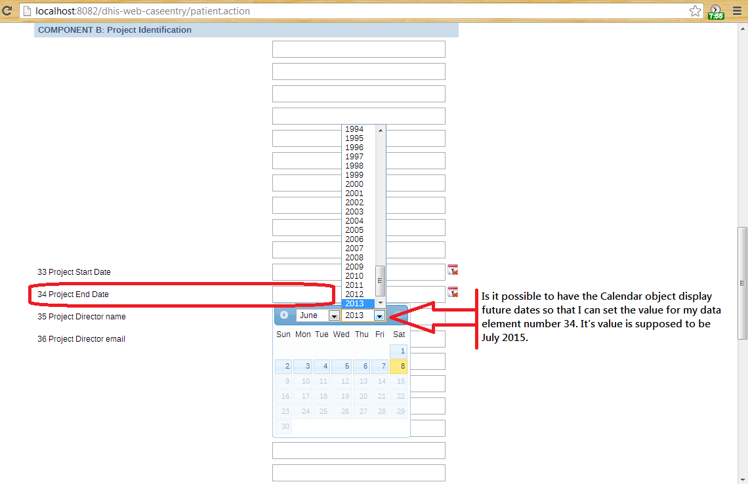The height and width of the screenshot is (484, 748).
Task: Reload the page with the browser refresh icon
Action: tap(7, 10)
